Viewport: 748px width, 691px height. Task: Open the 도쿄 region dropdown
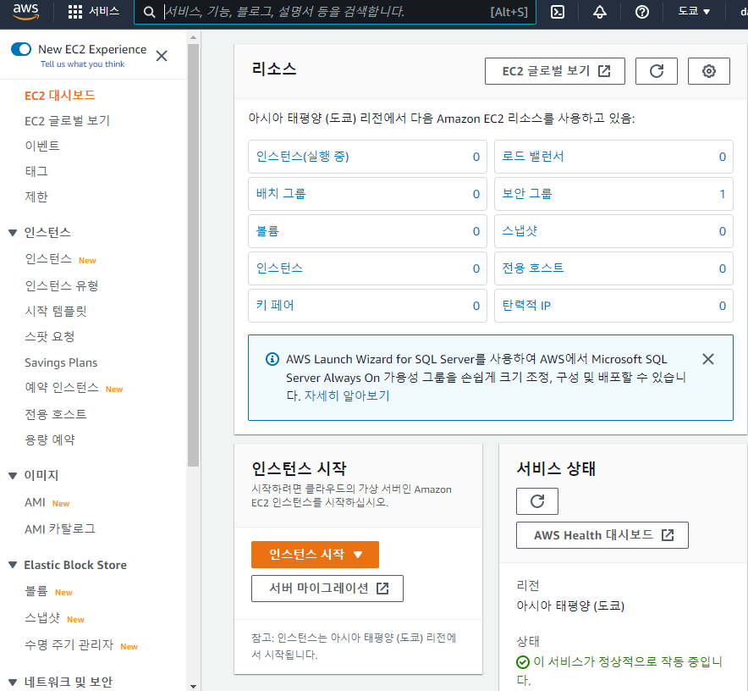click(x=694, y=12)
